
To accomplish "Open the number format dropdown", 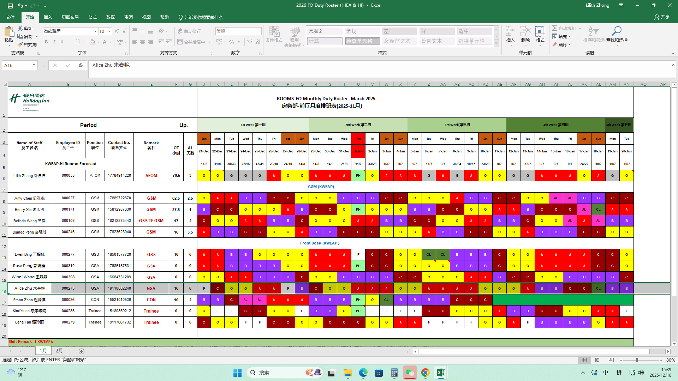I will click(x=259, y=31).
